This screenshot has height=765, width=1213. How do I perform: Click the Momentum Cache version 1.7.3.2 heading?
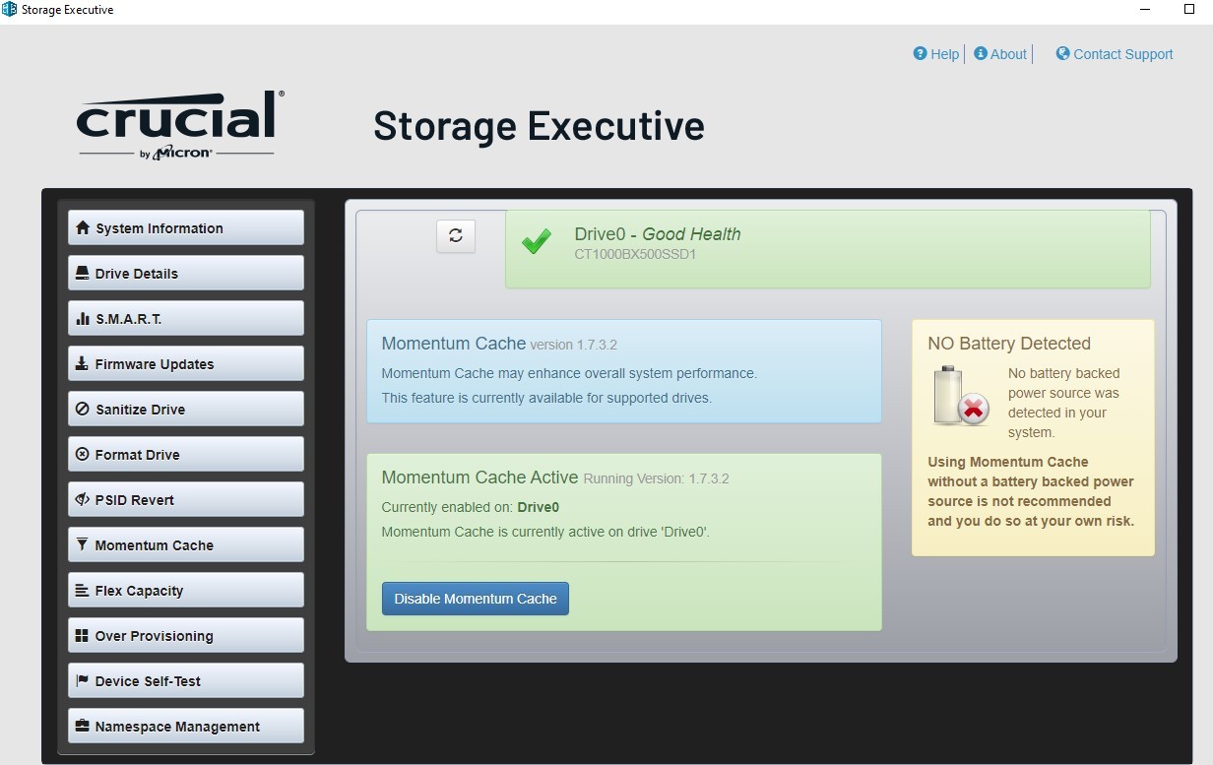click(499, 344)
